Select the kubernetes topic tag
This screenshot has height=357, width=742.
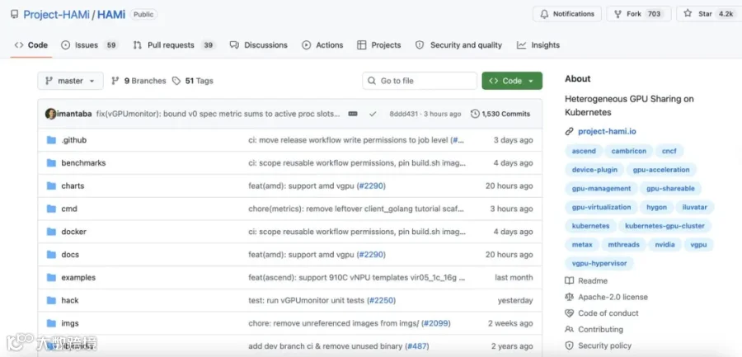coord(590,226)
